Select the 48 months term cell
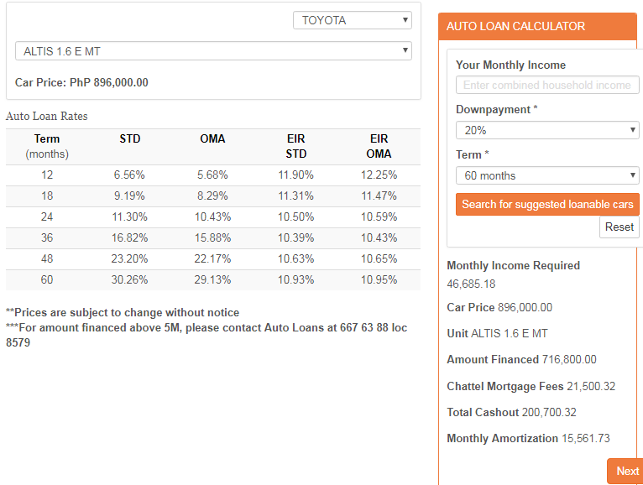Screen dimensions: 643x485 pyautogui.click(x=47, y=258)
